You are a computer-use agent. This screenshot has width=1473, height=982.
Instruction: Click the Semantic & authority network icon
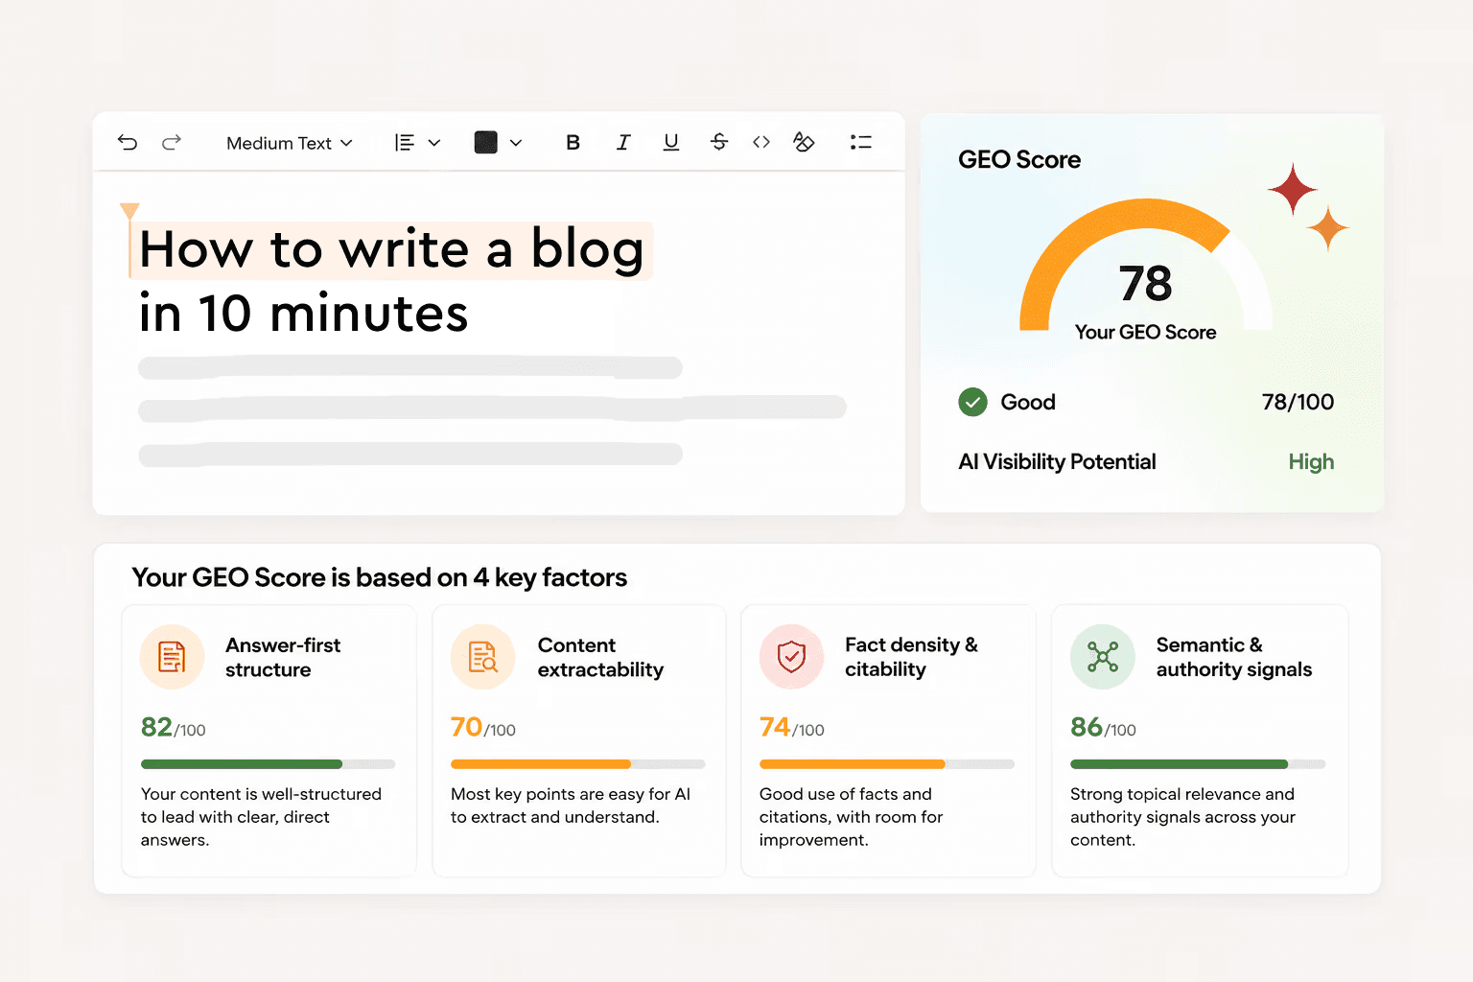point(1103,657)
